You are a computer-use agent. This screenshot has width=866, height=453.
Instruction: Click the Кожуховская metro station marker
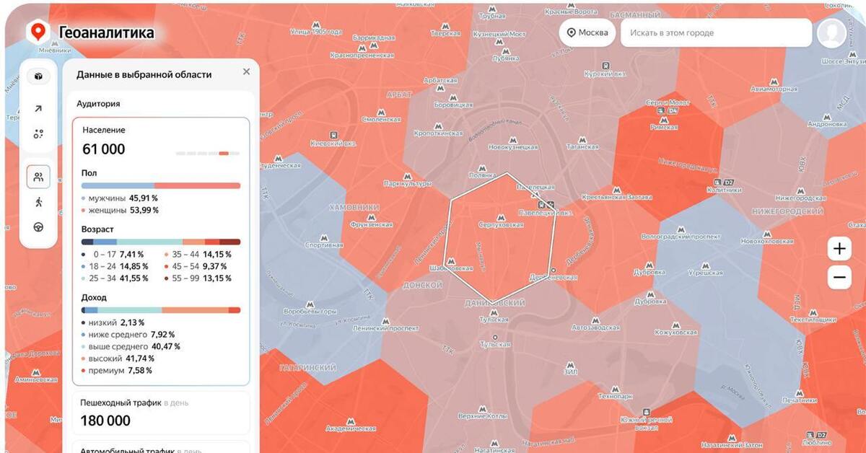point(675,324)
